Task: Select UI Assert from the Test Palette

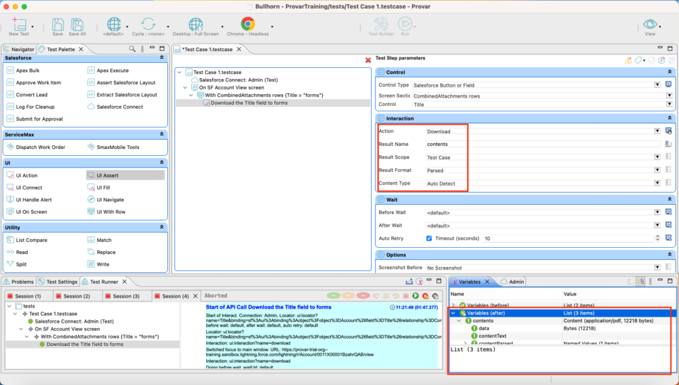Action: (x=107, y=174)
